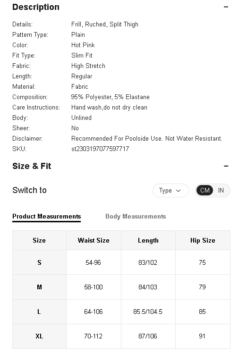Click the Description heading

[36, 7]
